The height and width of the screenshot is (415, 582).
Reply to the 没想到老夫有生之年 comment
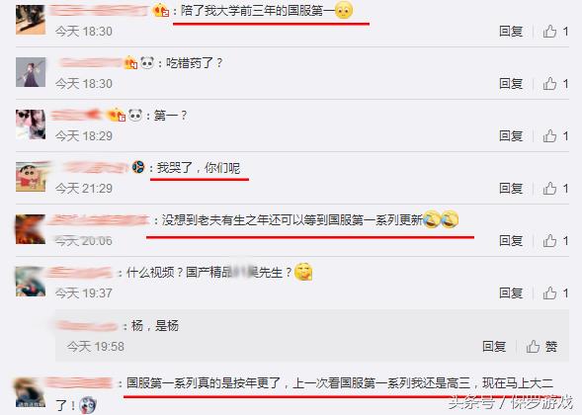[511, 241]
